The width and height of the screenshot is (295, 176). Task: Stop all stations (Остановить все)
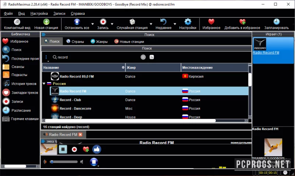[x=77, y=24]
